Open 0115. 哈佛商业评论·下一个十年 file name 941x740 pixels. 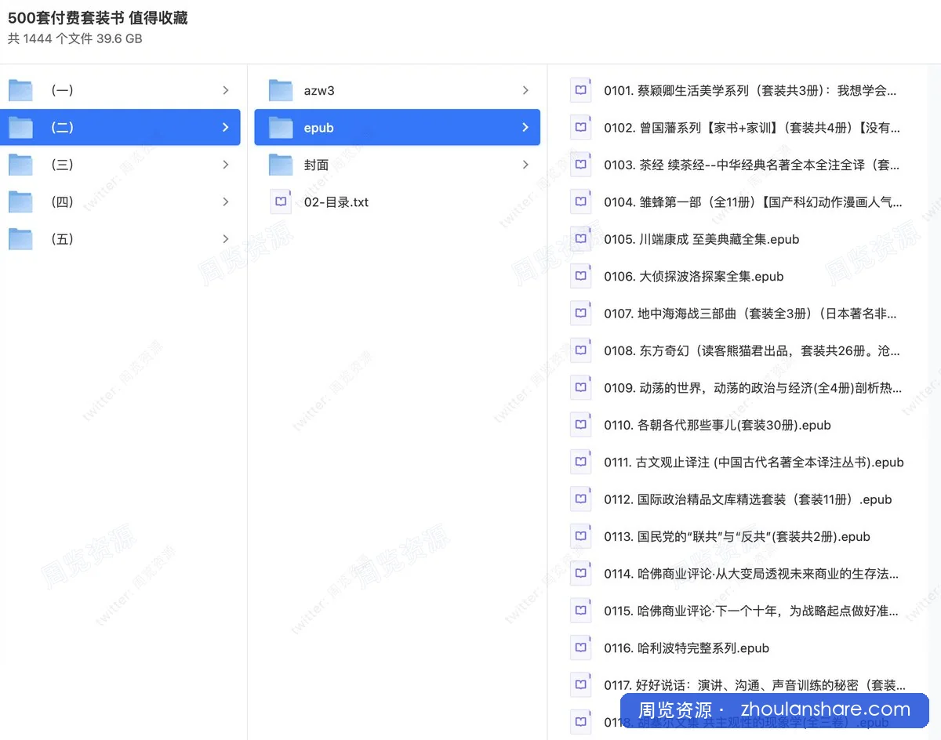click(751, 611)
